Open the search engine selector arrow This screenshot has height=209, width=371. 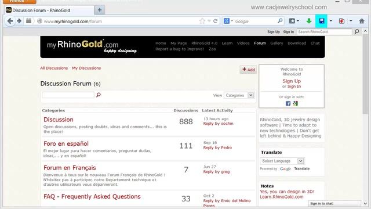coord(232,21)
